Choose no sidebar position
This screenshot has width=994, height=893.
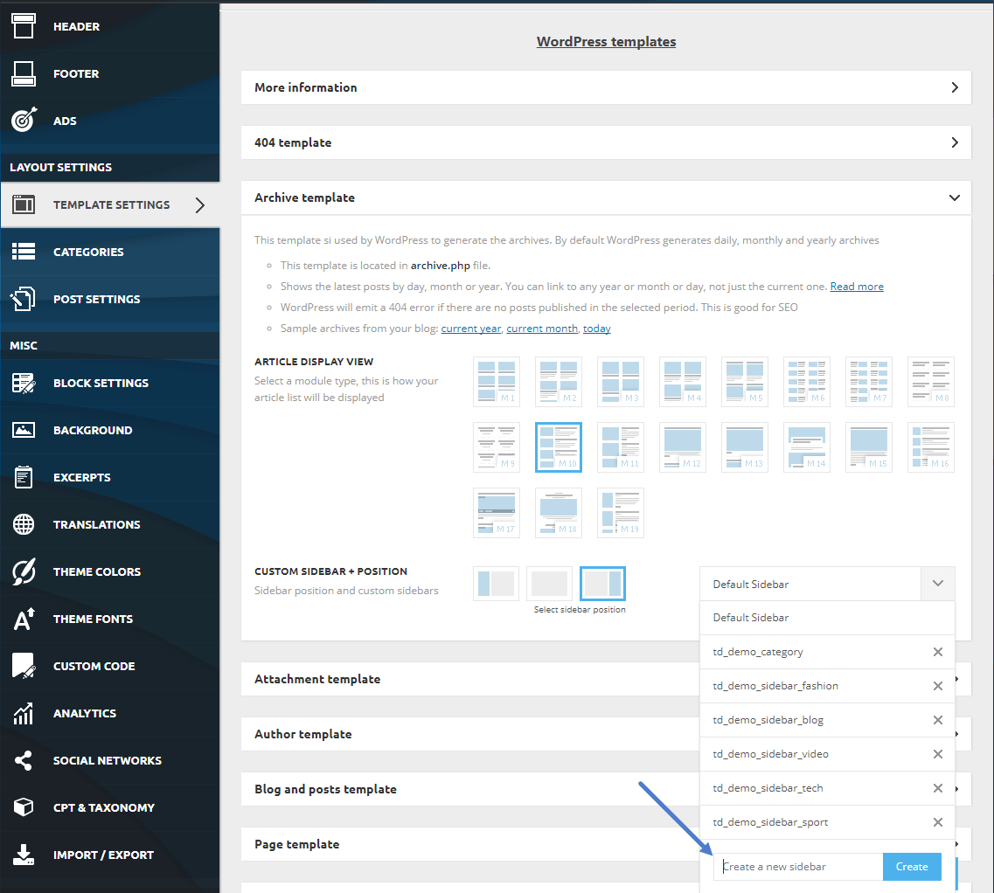(549, 583)
